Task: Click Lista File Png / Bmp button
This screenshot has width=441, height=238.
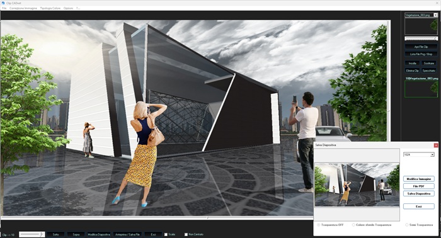Action: 421,54
